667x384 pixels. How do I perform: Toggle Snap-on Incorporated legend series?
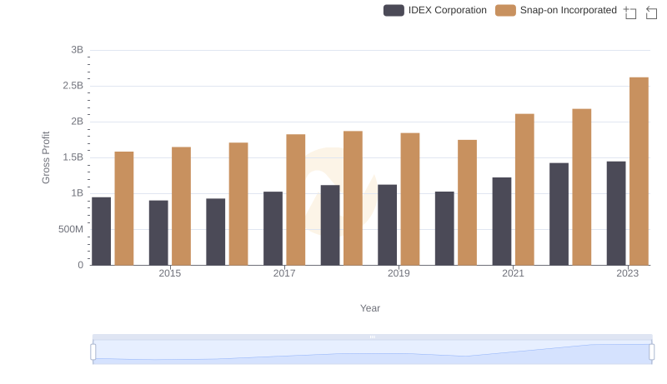pos(555,10)
